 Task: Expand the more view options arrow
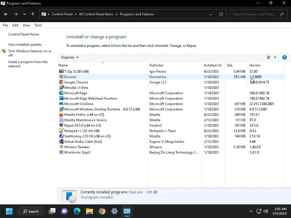[x=275, y=57]
